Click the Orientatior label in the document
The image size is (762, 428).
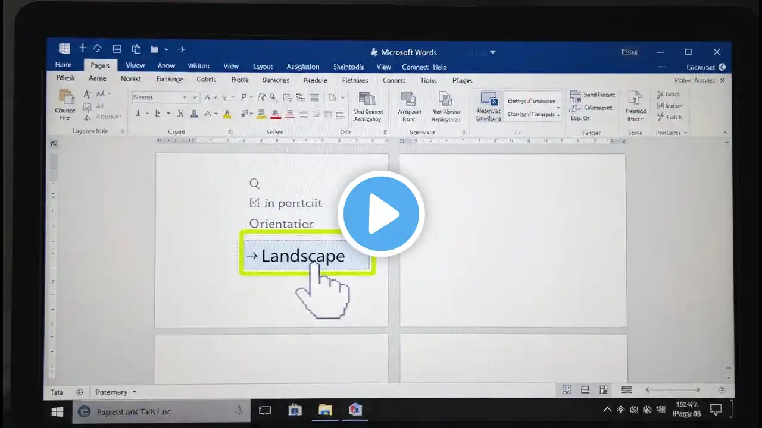click(x=282, y=224)
